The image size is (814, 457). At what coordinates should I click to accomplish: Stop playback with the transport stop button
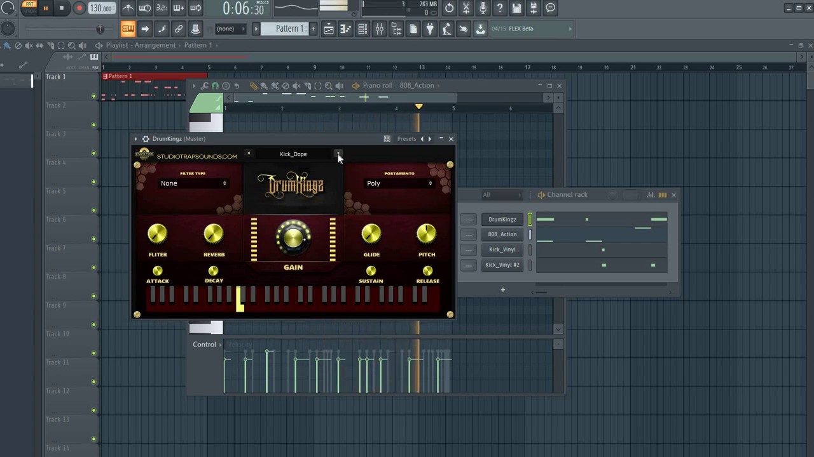62,8
